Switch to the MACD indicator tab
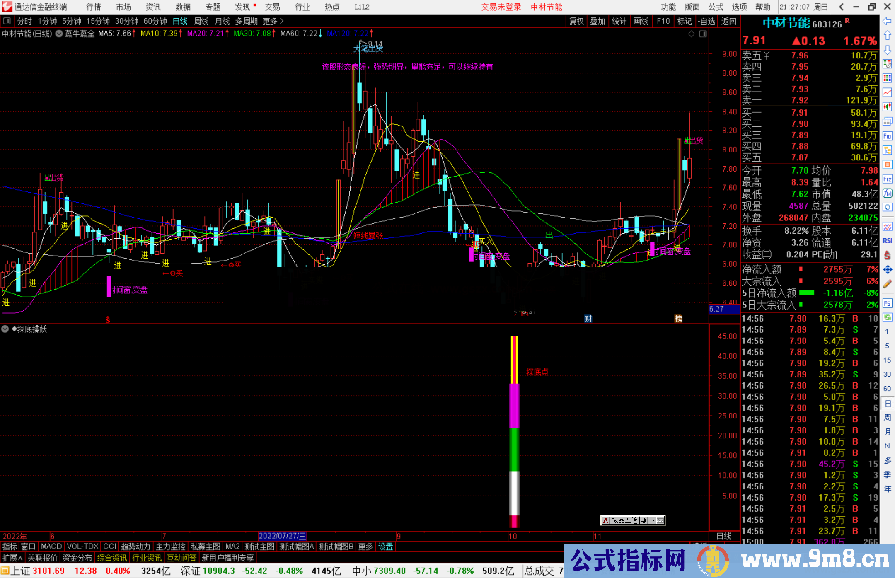 point(51,547)
